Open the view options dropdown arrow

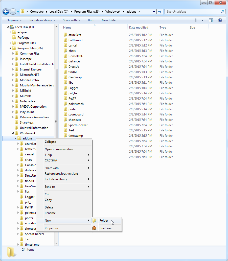pos(202,20)
